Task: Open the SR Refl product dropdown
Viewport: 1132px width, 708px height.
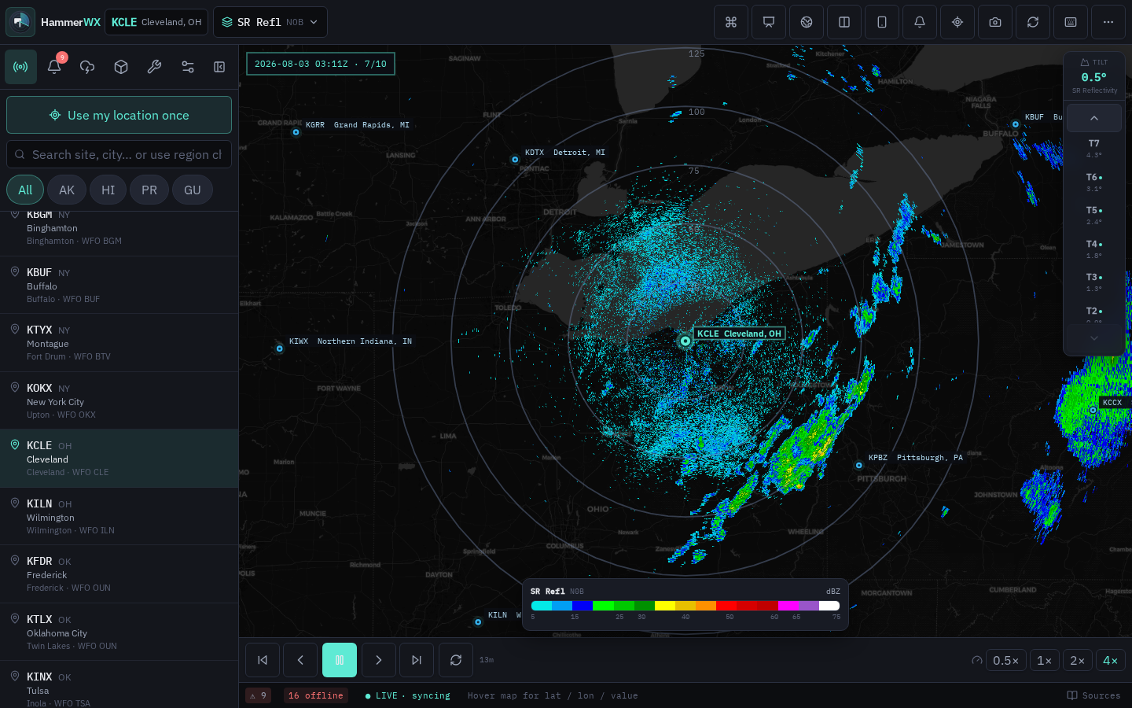Action: tap(270, 22)
